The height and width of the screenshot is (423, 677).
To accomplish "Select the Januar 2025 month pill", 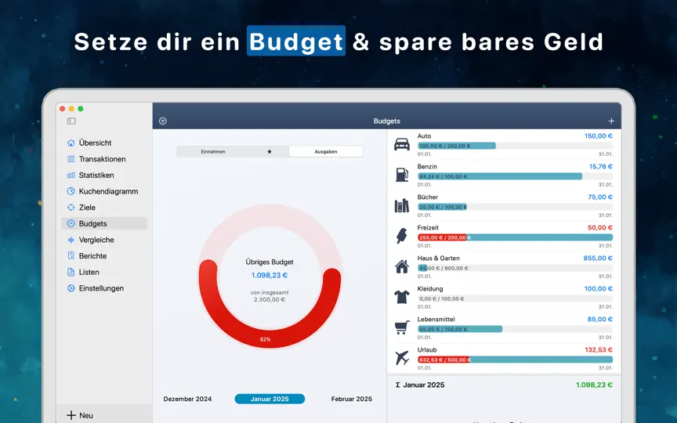I will [x=270, y=399].
